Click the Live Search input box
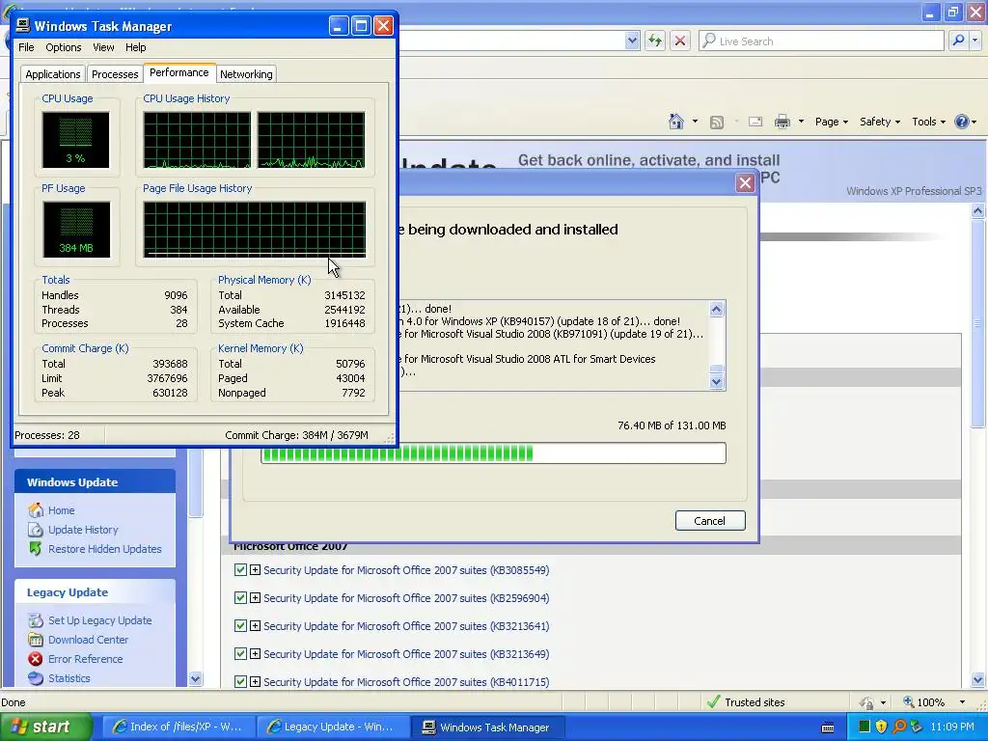The height and width of the screenshot is (741, 988). click(821, 41)
